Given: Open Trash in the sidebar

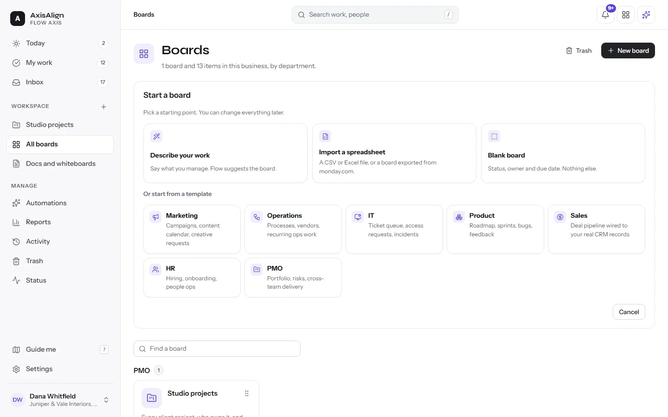Looking at the screenshot, I should coord(60,261).
